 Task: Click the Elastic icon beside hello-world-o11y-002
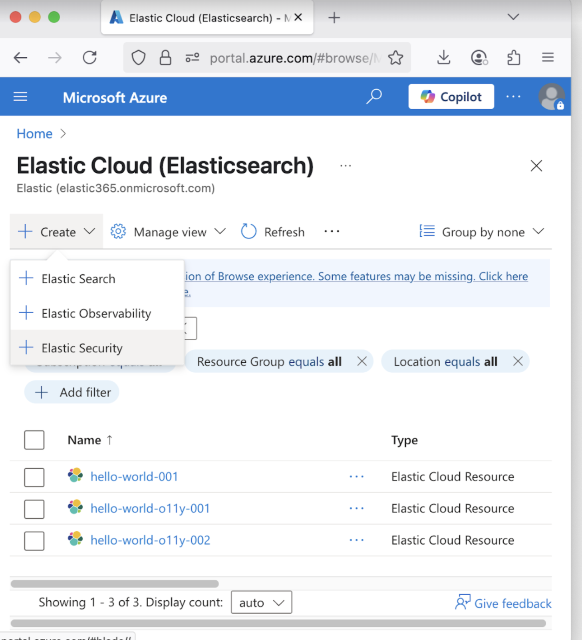[75, 539]
